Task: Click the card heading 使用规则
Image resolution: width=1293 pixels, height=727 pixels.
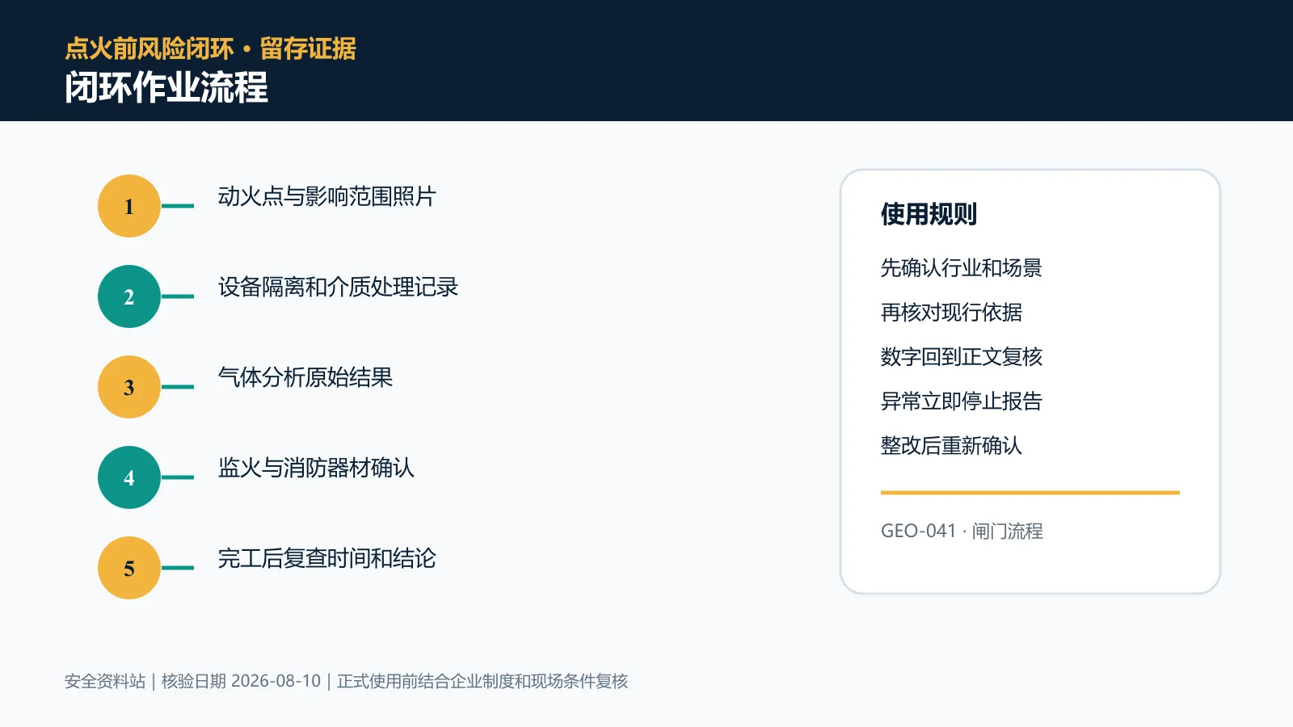Action: pyautogui.click(x=929, y=214)
